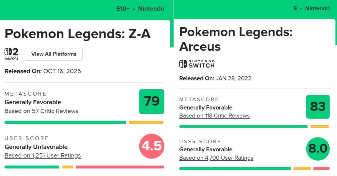Click the green segment of Z-A Metascore bar
Image resolution: width=337 pixels, height=176 pixels.
click(65, 122)
